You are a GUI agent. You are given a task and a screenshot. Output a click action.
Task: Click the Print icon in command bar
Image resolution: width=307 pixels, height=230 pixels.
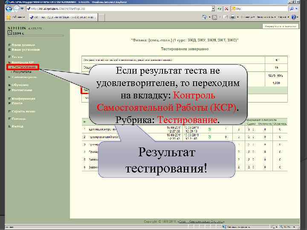point(233,17)
